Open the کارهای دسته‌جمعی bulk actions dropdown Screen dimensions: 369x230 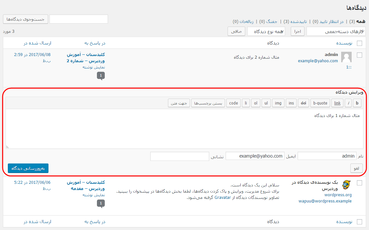(336, 31)
